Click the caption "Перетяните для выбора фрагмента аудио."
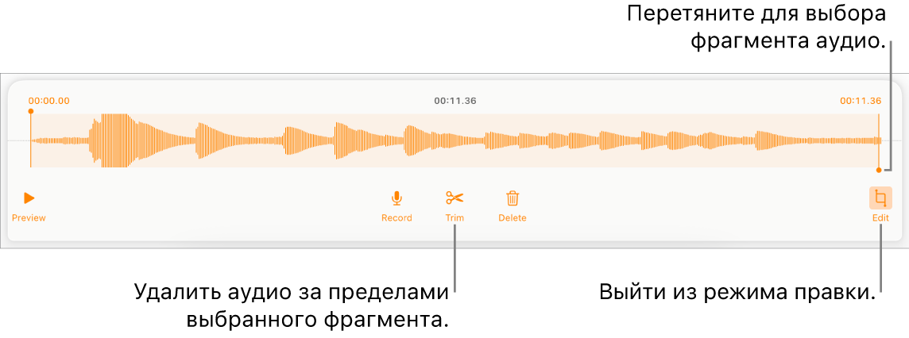 pyautogui.click(x=757, y=28)
